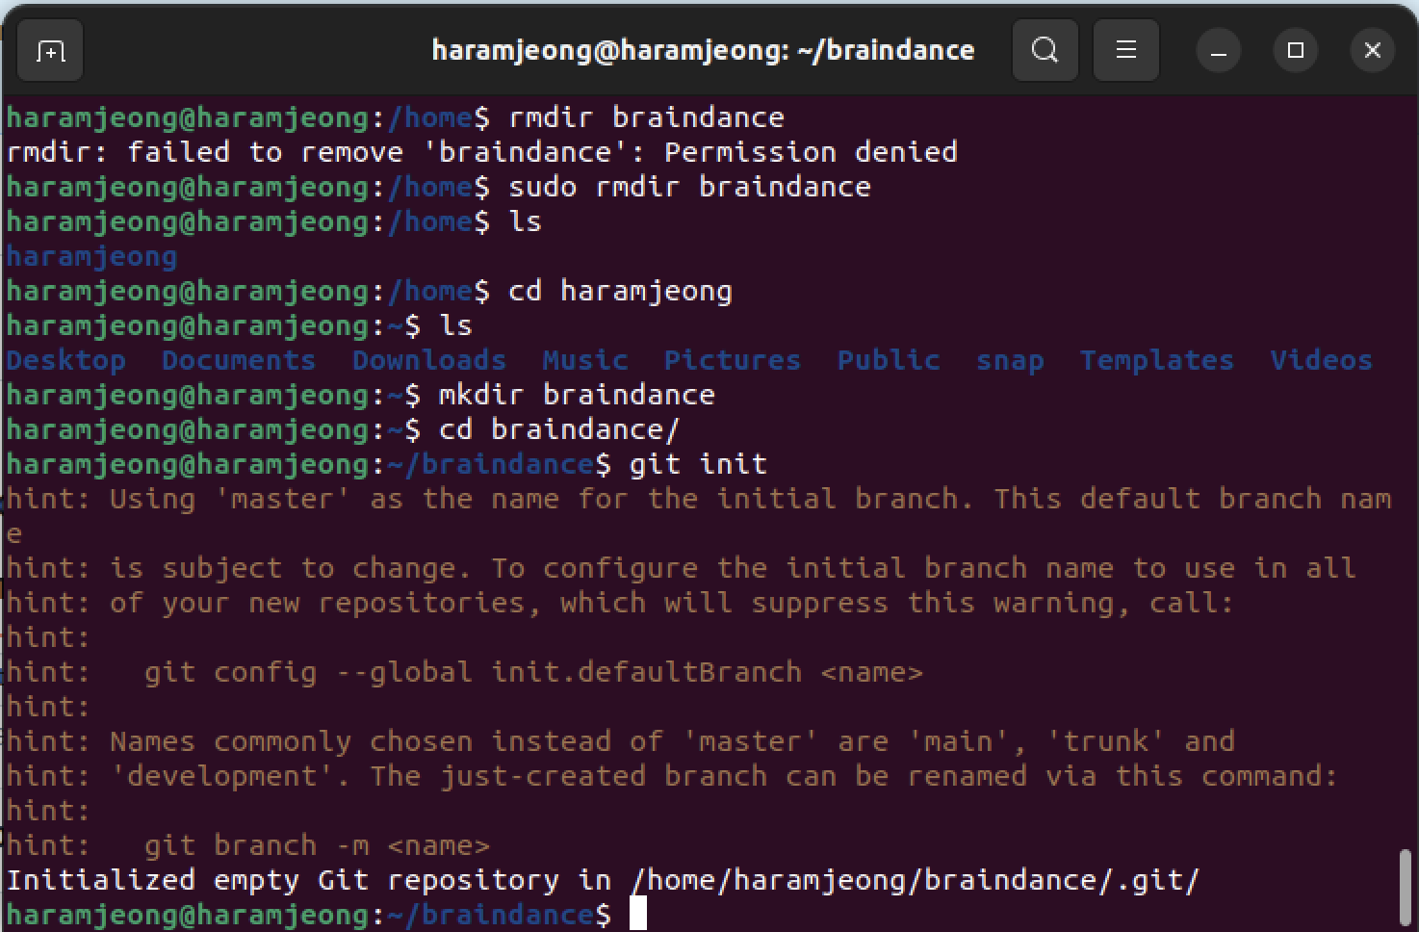The image size is (1419, 932).
Task: Close the terminal window
Action: (1372, 50)
